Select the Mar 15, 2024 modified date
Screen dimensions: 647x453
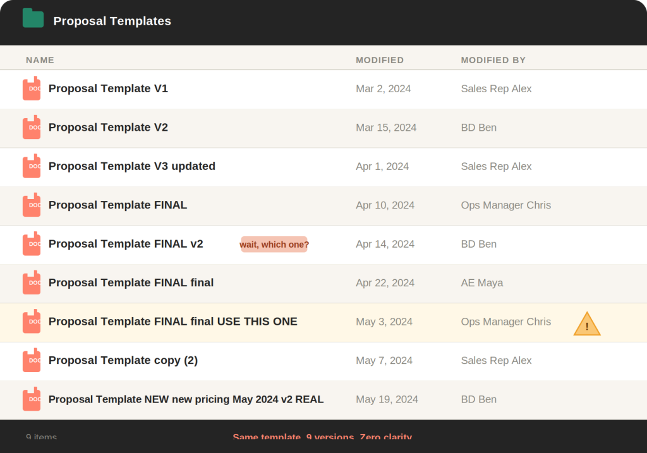(385, 128)
